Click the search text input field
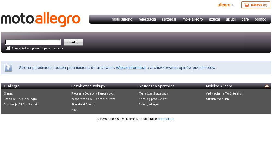Image resolution: width=272 pixels, height=163 pixels. [33, 42]
